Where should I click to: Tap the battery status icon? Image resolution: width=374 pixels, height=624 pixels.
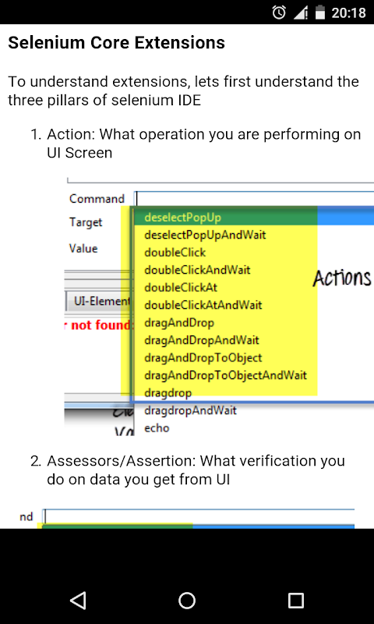click(320, 12)
